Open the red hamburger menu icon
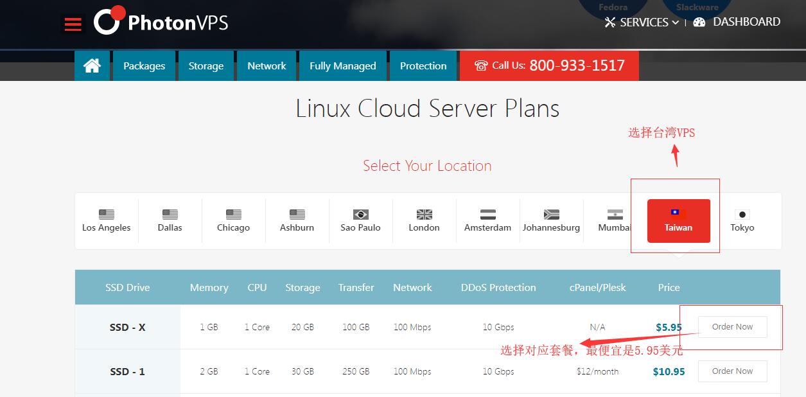The image size is (806, 397). tap(73, 24)
